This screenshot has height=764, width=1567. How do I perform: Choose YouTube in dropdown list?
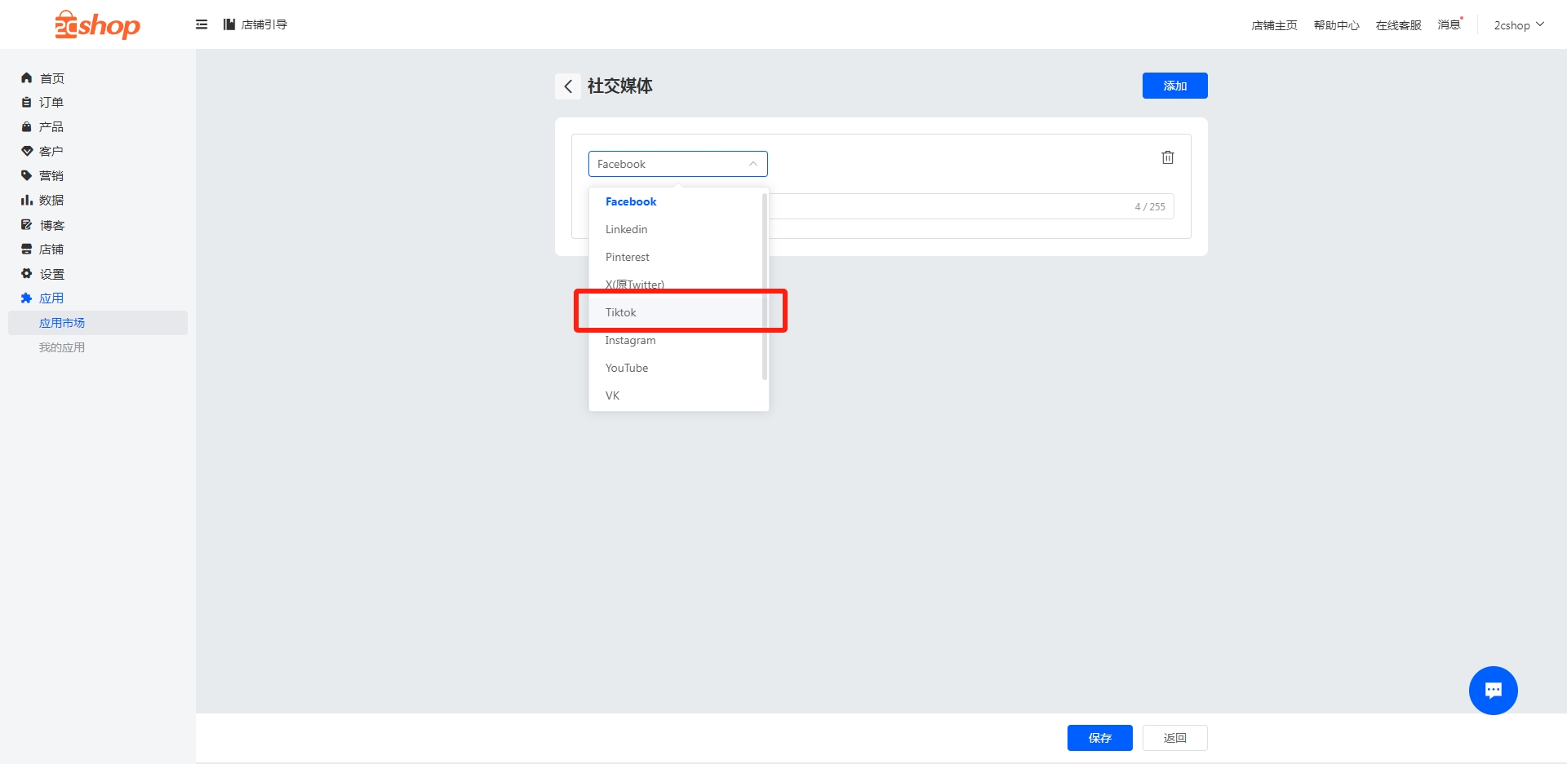(677, 368)
